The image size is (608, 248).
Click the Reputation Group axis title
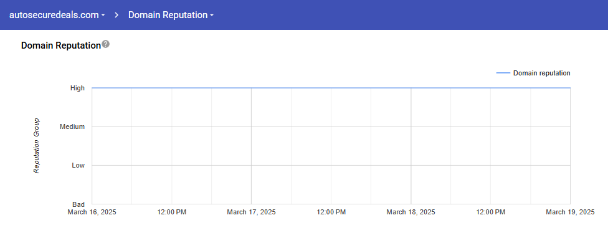coord(37,146)
